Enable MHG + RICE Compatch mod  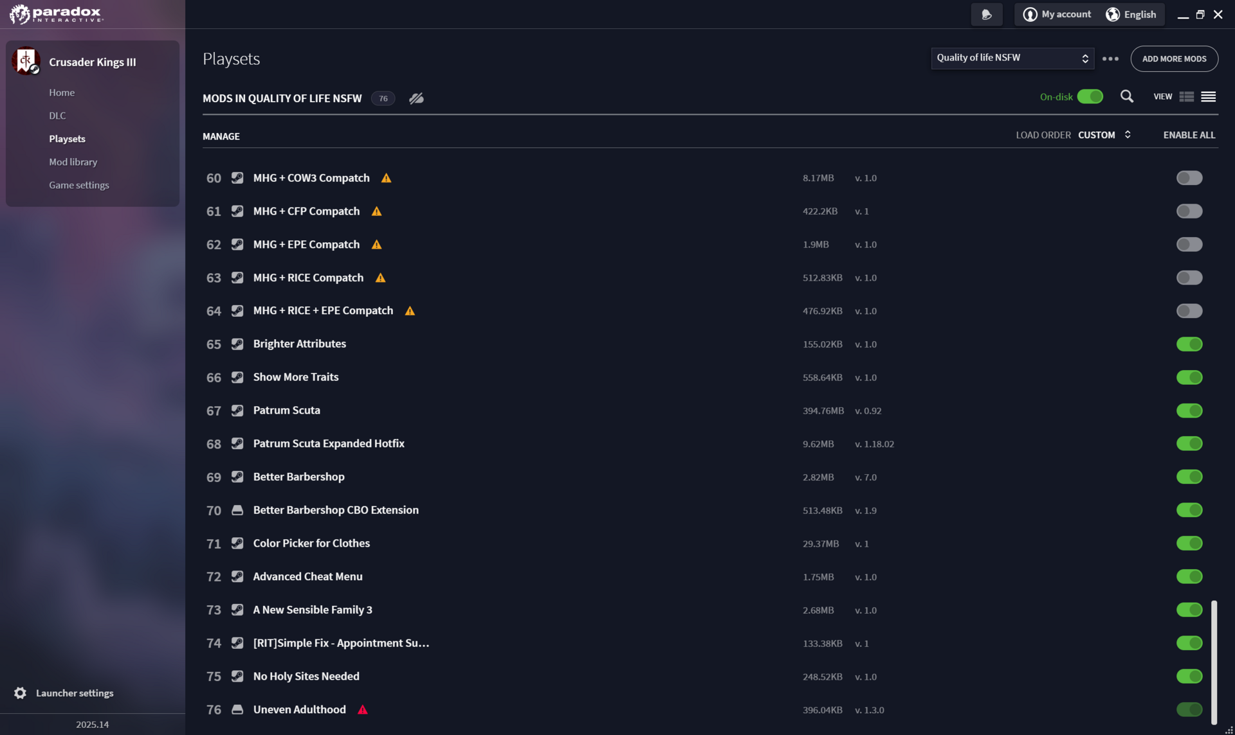(x=1189, y=278)
